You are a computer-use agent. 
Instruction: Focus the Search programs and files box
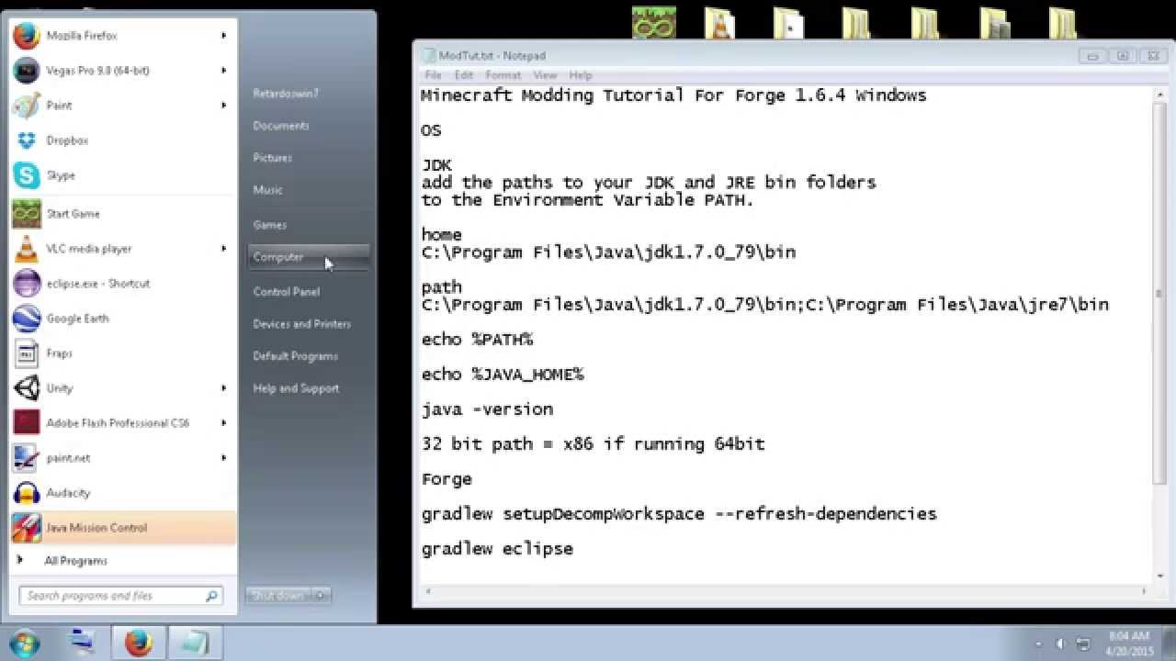click(x=120, y=596)
